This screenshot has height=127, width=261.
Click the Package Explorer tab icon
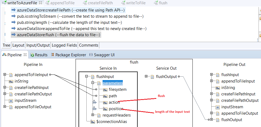click(53, 55)
